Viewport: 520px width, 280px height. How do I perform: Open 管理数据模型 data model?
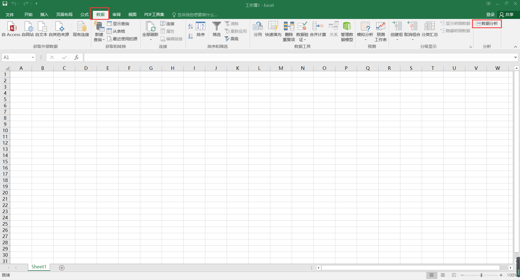347,31
